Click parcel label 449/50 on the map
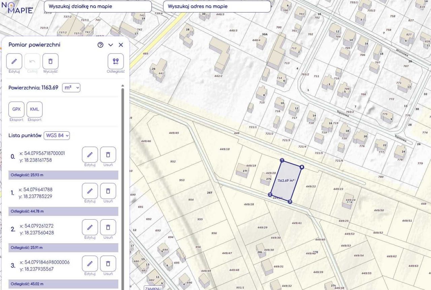 click(x=379, y=211)
